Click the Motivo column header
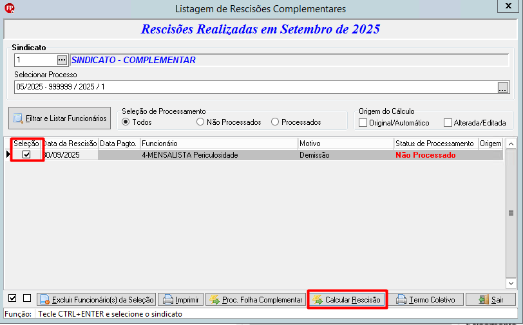Screen dimensions: 523x325 tap(346, 144)
